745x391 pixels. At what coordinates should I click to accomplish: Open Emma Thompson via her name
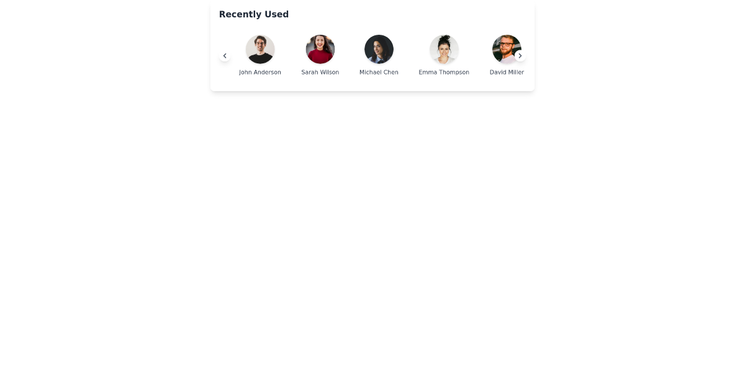click(x=444, y=72)
